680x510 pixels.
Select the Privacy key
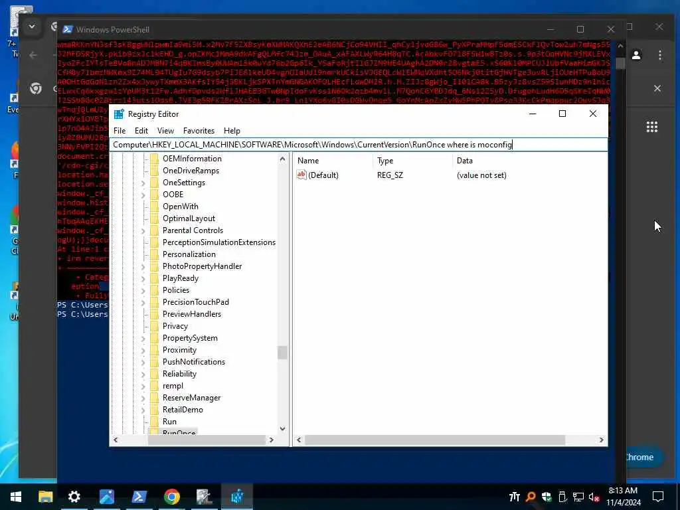pos(175,325)
